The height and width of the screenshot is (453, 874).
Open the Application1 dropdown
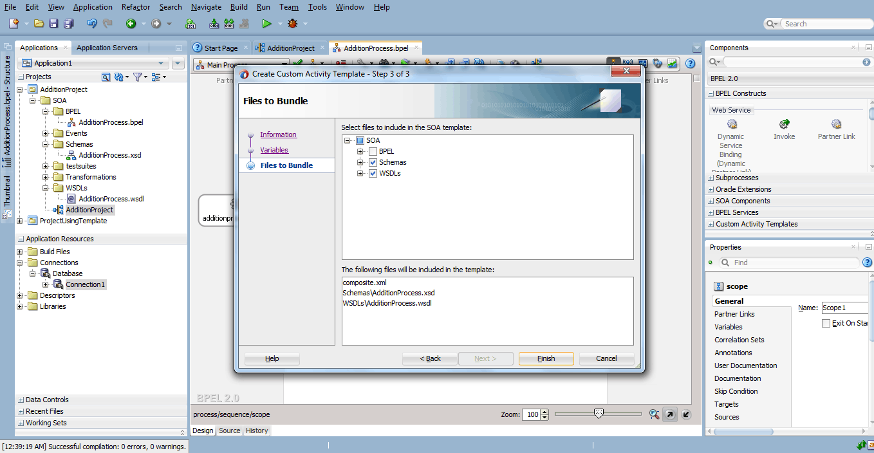[161, 63]
